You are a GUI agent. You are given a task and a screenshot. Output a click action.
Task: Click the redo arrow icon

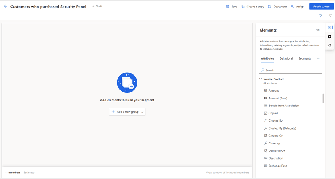point(330,16)
